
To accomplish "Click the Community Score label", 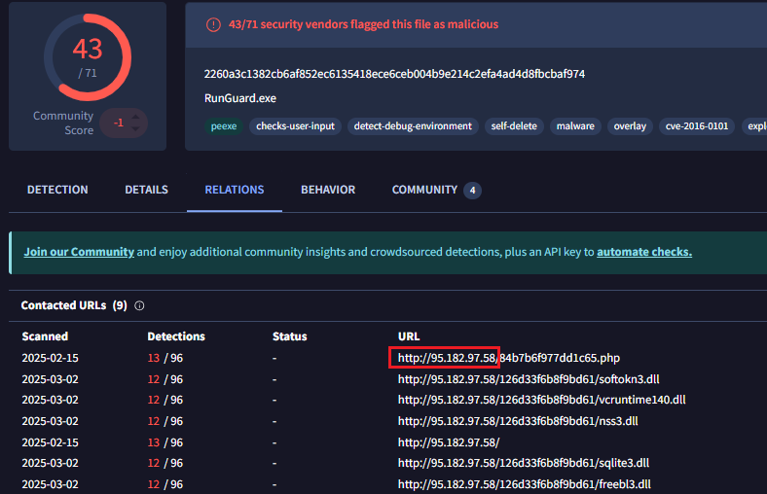I will coord(63,123).
